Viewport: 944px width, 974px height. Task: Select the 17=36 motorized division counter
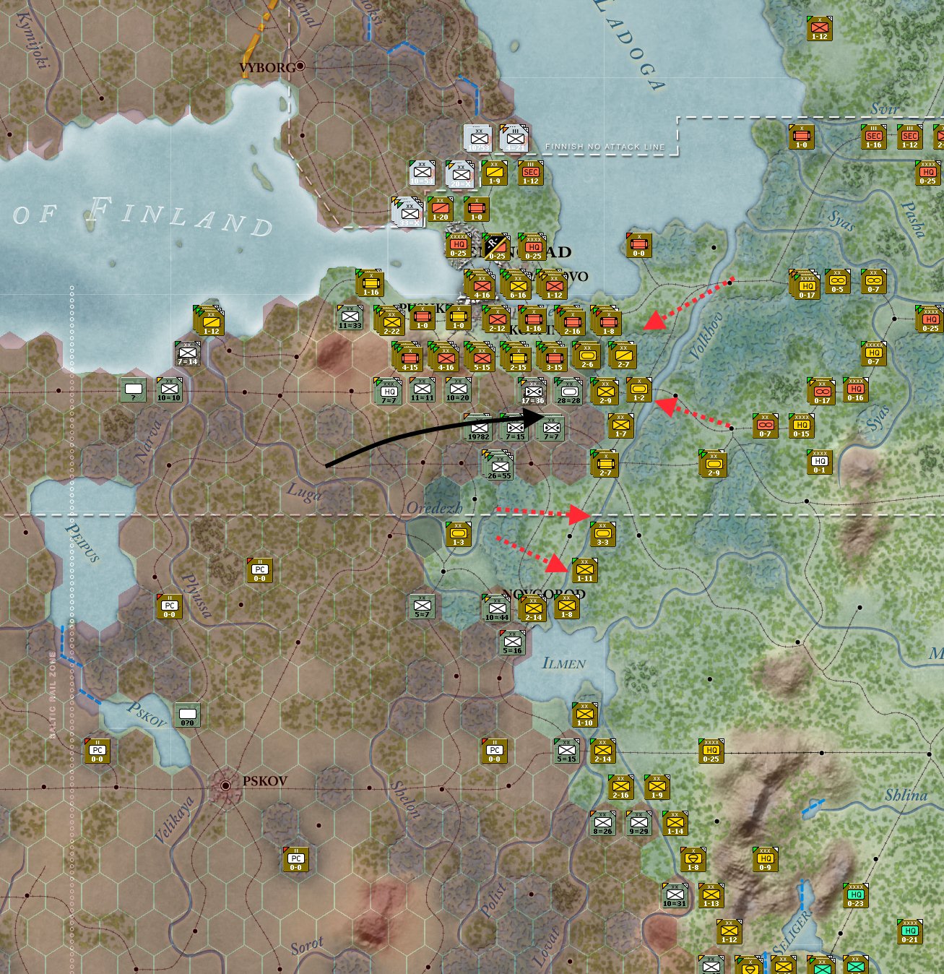[532, 391]
